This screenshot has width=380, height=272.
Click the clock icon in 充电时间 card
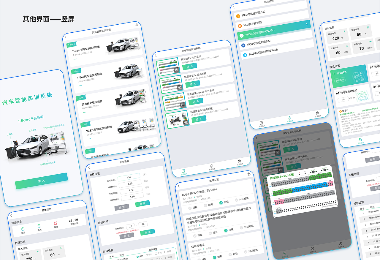pos(347,46)
